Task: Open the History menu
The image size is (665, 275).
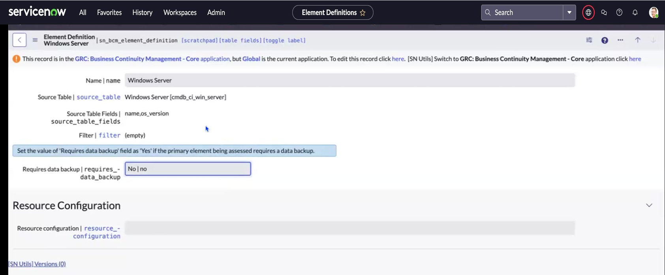Action: [x=143, y=13]
